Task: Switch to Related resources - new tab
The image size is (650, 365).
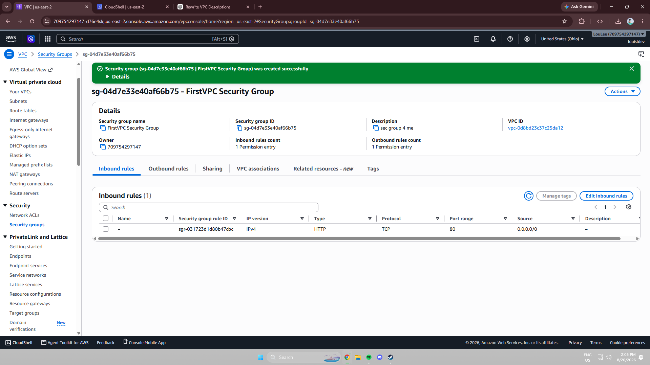Action: pos(323,169)
